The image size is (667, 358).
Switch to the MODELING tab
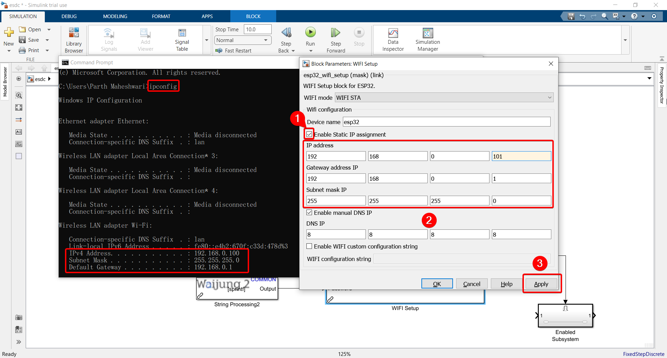point(115,16)
